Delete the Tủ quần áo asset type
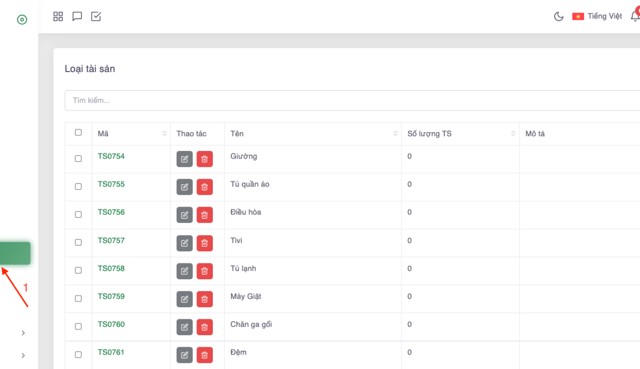 tap(205, 187)
